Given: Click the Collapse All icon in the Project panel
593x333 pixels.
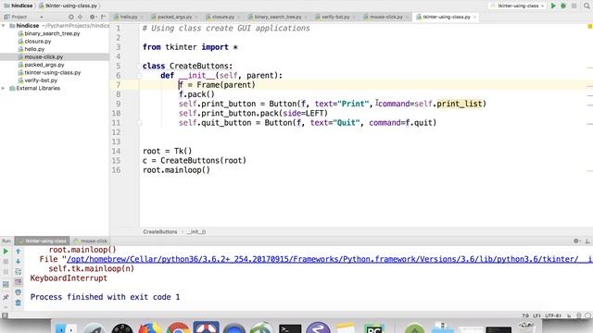Looking at the screenshot, I should [81, 17].
